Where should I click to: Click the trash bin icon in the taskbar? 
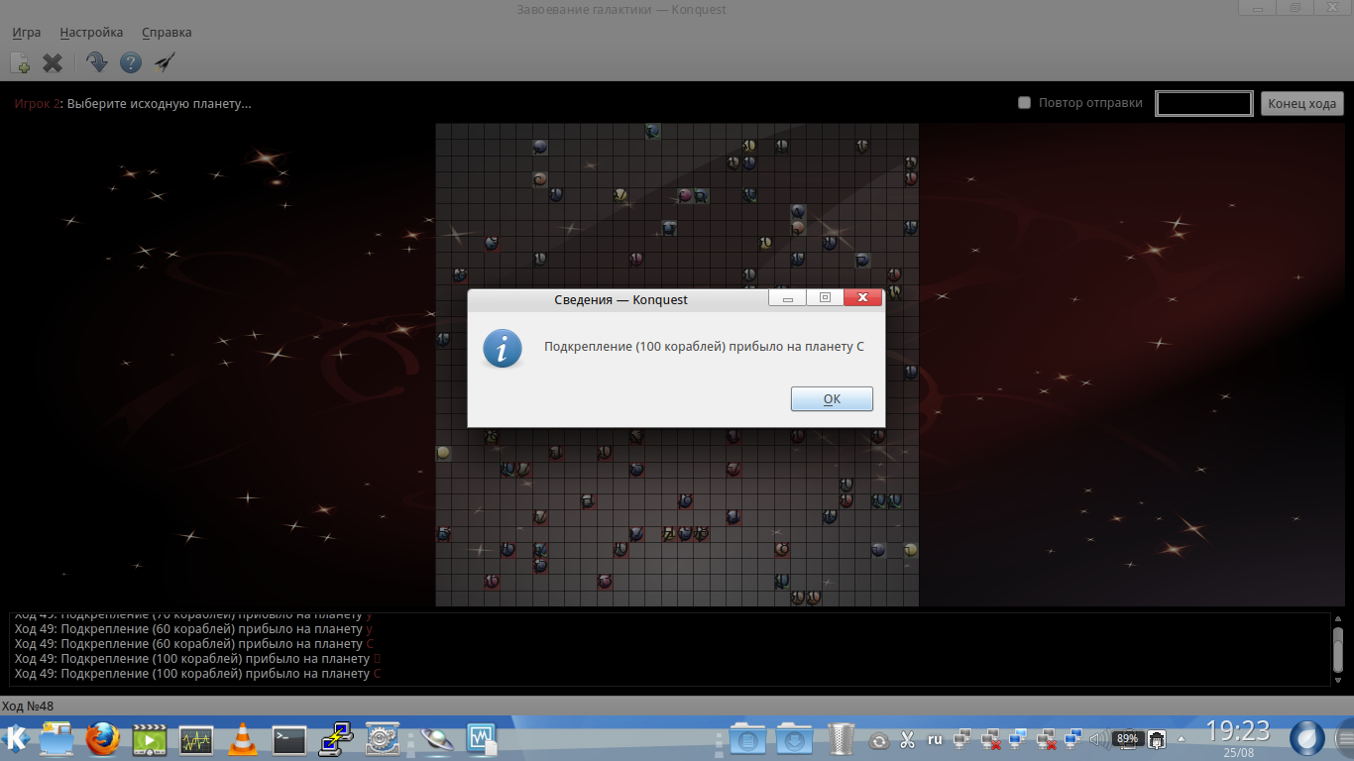pyautogui.click(x=842, y=739)
